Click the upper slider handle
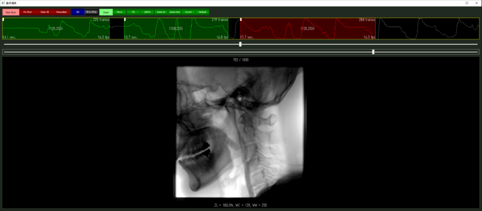The width and height of the screenshot is (482, 211). click(241, 44)
